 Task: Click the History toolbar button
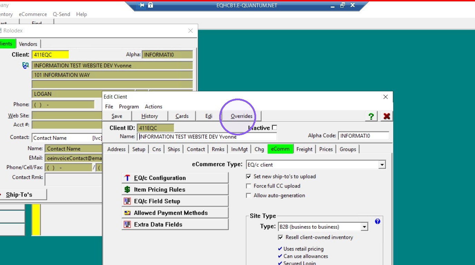[150, 116]
